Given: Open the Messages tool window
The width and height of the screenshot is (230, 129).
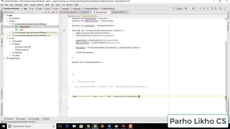Looking at the screenshot, I should 34,119.
